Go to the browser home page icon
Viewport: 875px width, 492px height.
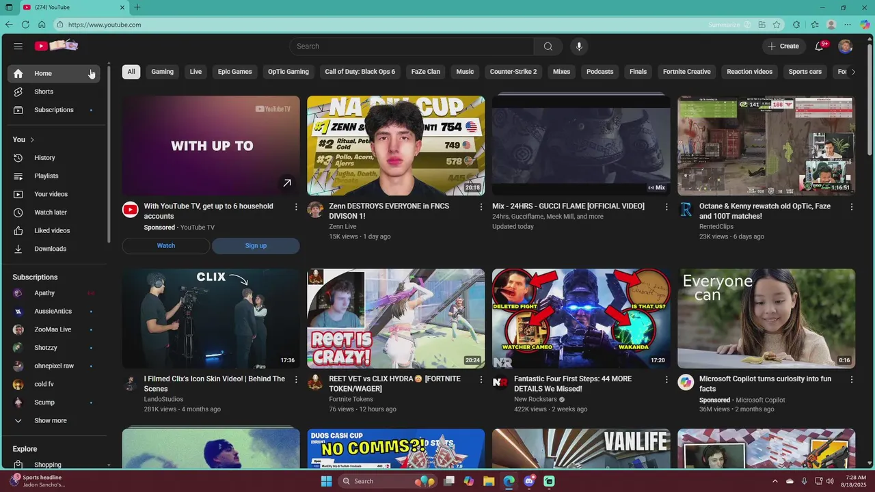click(x=42, y=25)
